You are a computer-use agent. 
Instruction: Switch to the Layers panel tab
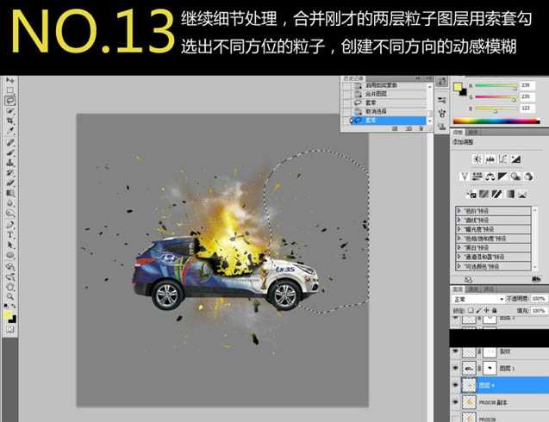tap(458, 289)
